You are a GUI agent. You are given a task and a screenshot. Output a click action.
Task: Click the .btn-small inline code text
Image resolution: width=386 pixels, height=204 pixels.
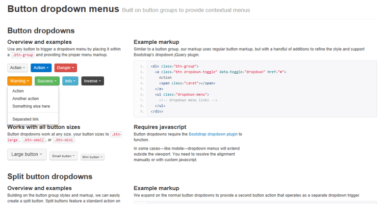34,140
